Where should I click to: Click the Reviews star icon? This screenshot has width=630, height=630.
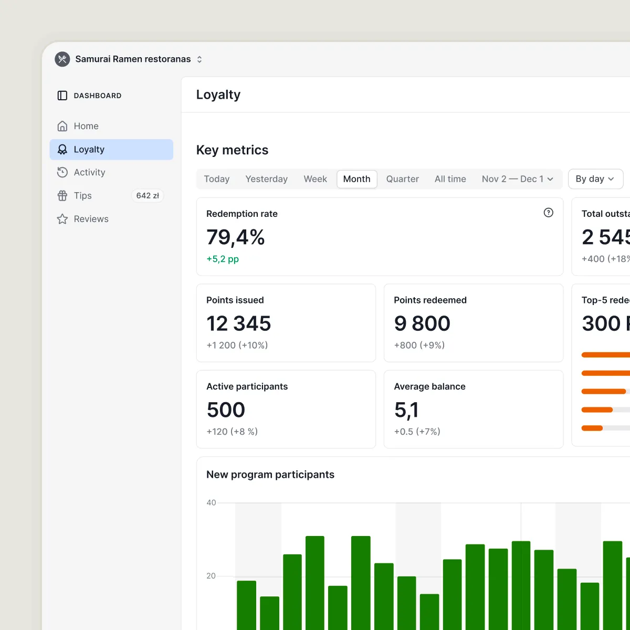tap(62, 219)
